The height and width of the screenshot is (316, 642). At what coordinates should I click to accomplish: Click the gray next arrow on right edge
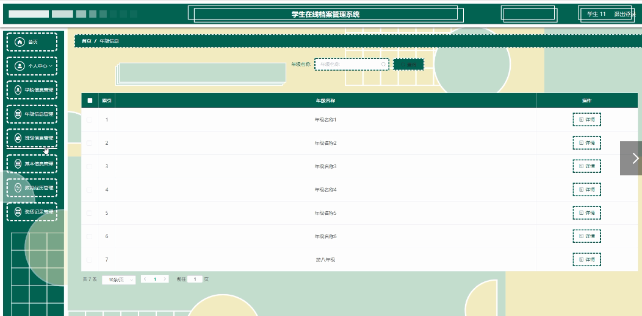tap(631, 158)
